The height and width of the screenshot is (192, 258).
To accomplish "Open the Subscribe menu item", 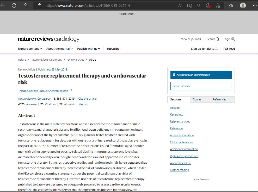I will (x=113, y=49).
